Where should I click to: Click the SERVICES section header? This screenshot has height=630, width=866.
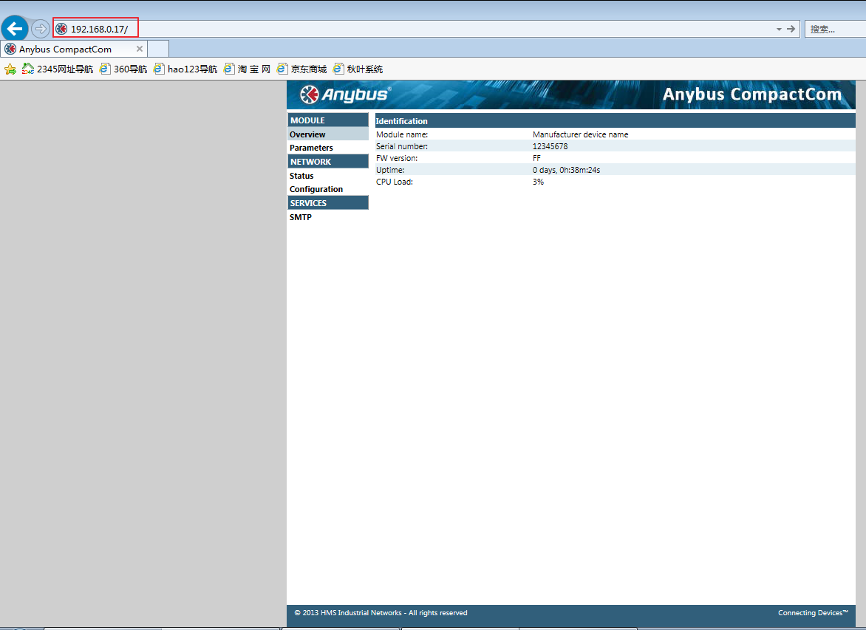[x=327, y=202]
